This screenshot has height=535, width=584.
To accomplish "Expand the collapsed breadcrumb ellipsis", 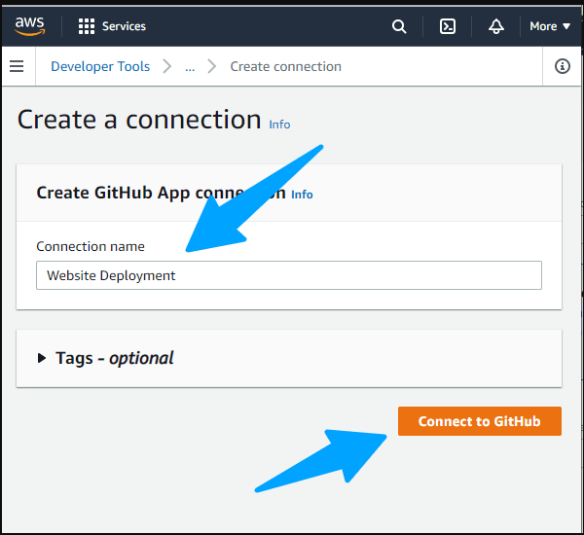I will (x=190, y=67).
